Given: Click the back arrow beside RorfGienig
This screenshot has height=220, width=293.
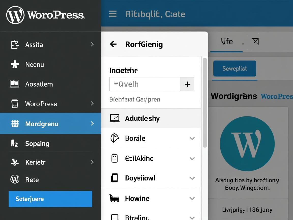Looking at the screenshot, I should [113, 44].
